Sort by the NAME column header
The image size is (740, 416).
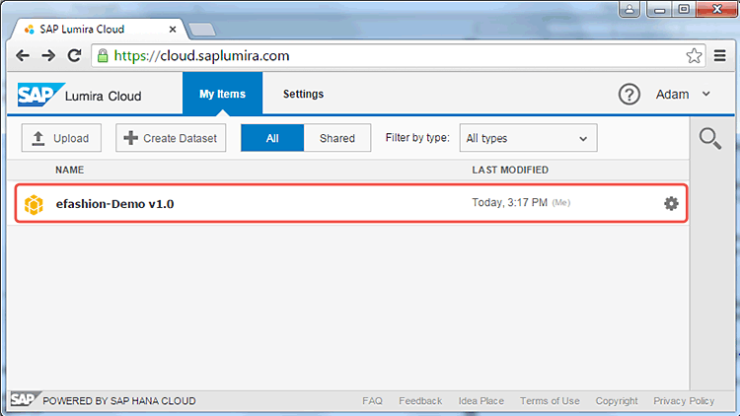(x=69, y=170)
